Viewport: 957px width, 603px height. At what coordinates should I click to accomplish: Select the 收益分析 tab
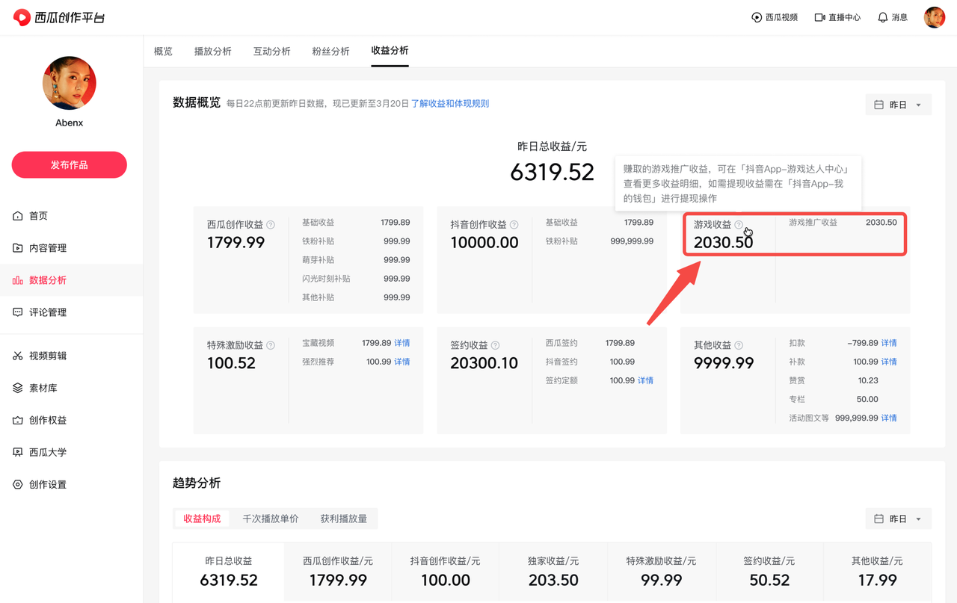[x=390, y=51]
